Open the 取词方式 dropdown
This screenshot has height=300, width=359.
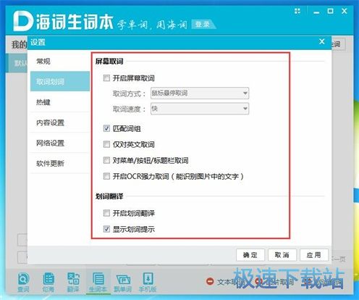pos(200,93)
